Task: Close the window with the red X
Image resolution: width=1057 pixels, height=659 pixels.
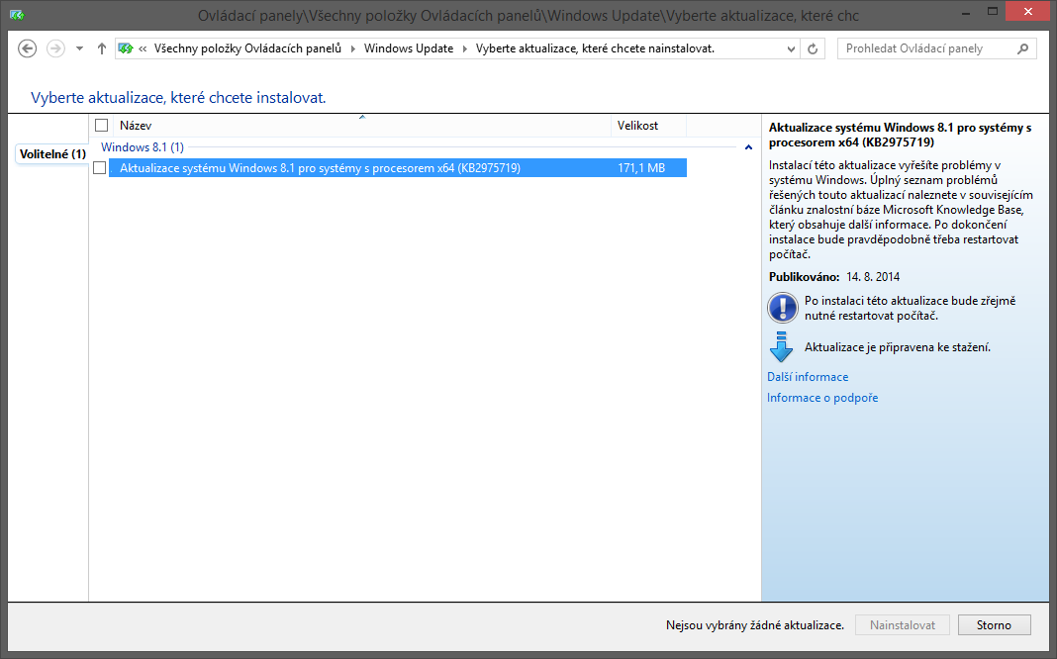Action: (x=1027, y=11)
